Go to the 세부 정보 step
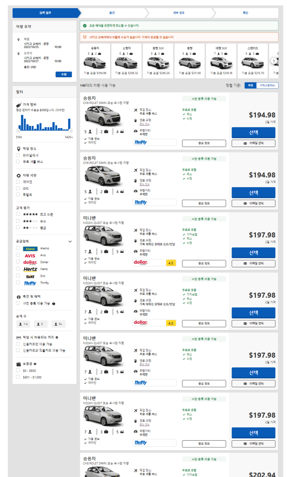 pos(179,13)
